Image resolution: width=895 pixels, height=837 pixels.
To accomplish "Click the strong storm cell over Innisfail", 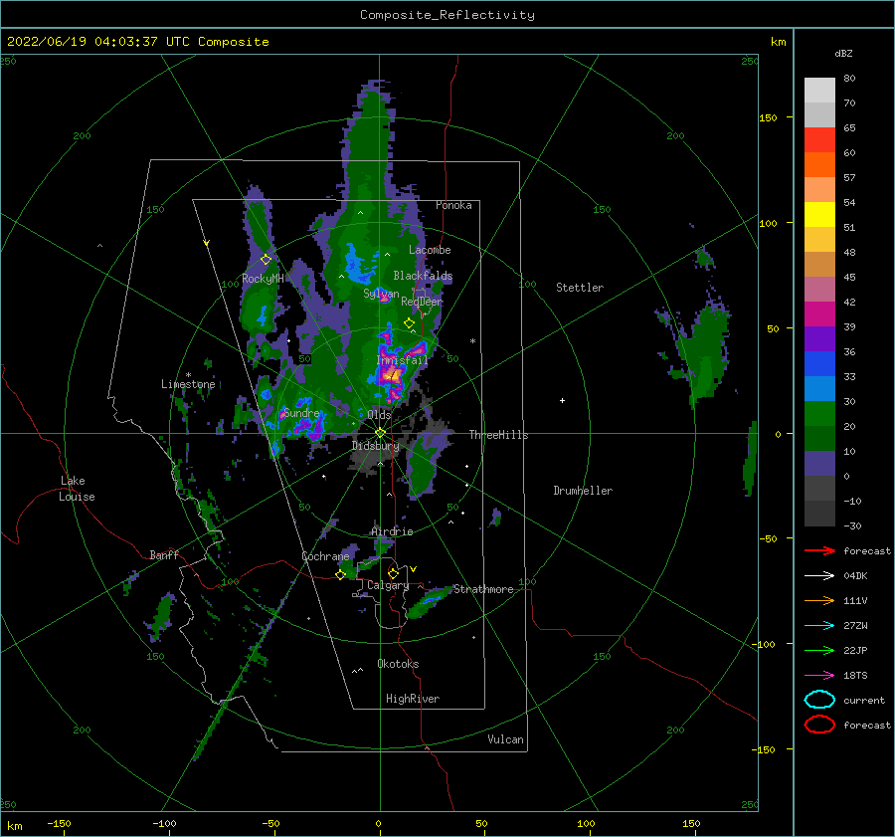I will (392, 375).
